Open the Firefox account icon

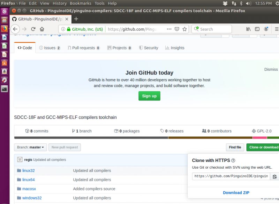[x=266, y=29]
